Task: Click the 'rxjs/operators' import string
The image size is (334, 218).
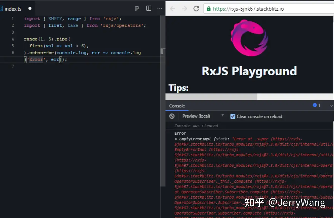Action: [122, 25]
